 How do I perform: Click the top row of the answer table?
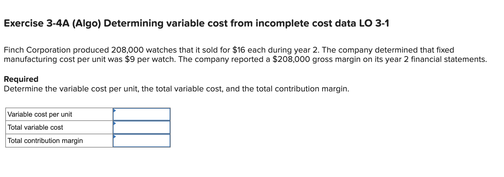point(88,114)
